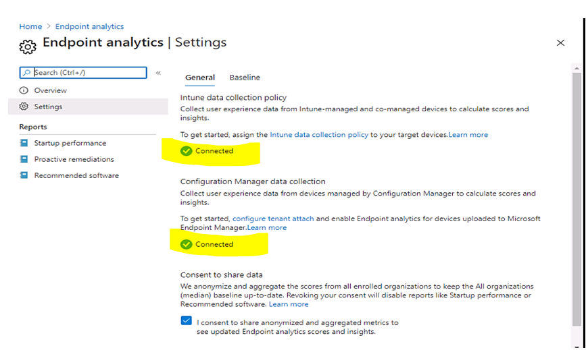Click green check icon under Intune policy
The height and width of the screenshot is (350, 586).
(186, 151)
